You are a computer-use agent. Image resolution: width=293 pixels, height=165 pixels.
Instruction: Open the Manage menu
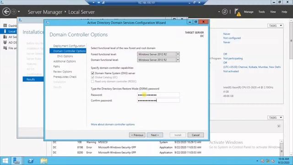pos(249,12)
